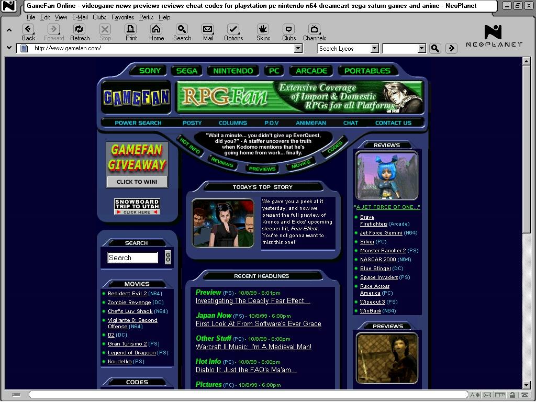
Task: Open the File menu
Action: (31, 17)
